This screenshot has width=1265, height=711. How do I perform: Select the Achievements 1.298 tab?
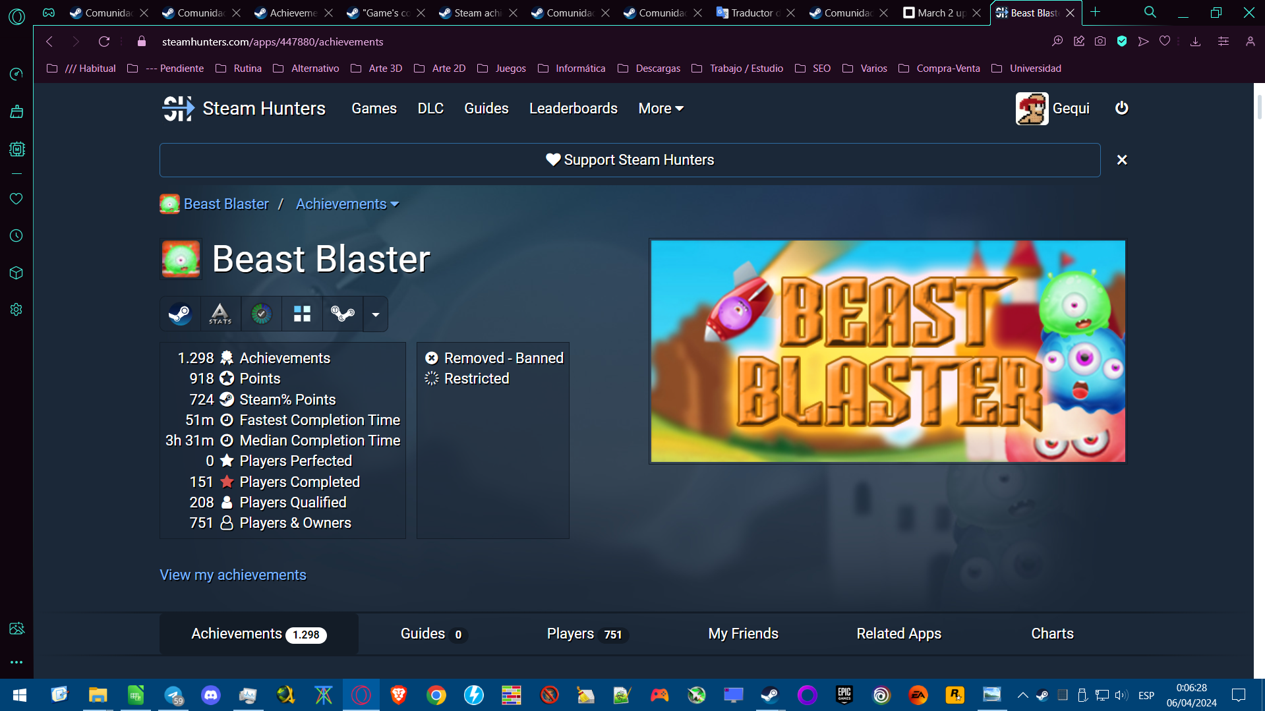click(258, 634)
